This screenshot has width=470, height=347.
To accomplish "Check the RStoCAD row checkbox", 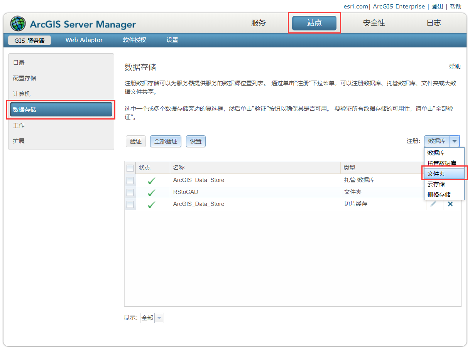I will coord(130,192).
